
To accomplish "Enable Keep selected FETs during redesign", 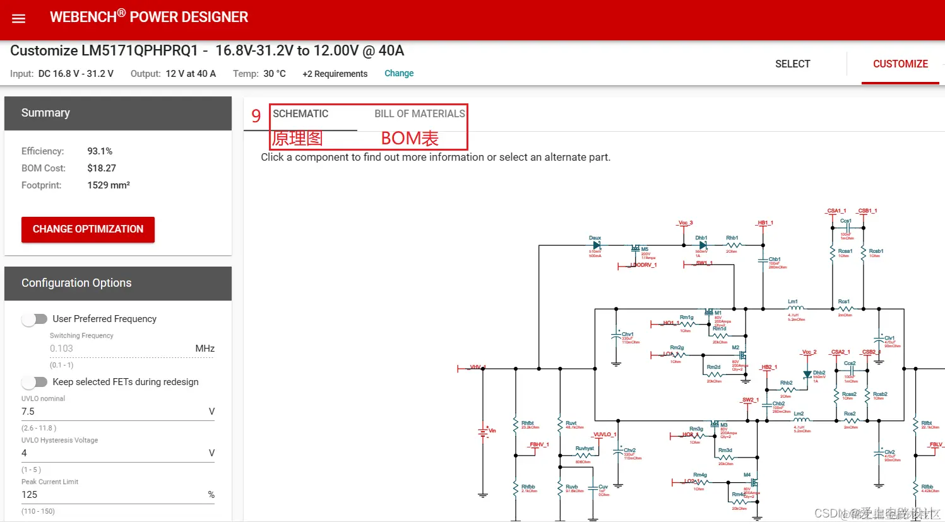I will click(35, 382).
